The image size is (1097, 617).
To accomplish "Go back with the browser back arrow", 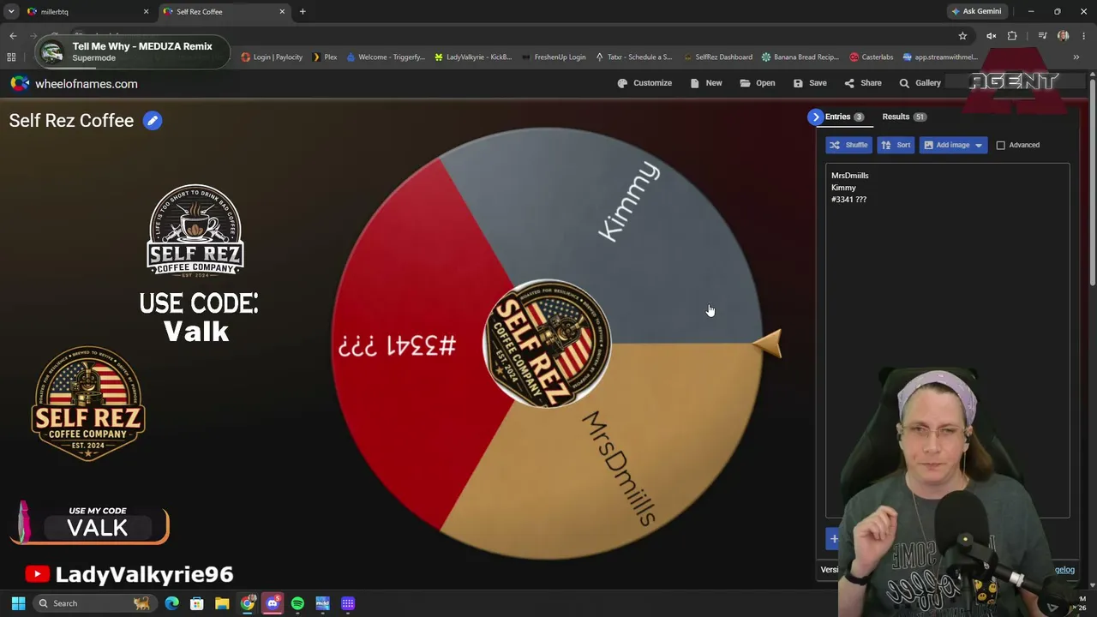I will click(x=13, y=36).
